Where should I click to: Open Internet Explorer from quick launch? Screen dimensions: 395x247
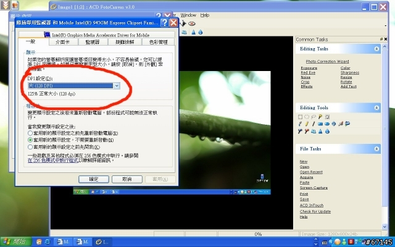pyautogui.click(x=47, y=241)
